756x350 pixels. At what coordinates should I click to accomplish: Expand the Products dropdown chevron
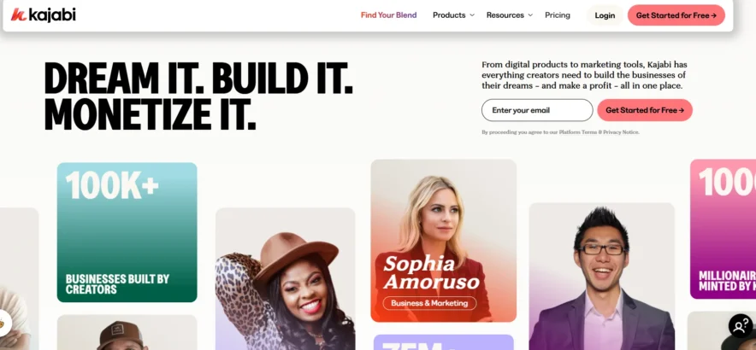[x=472, y=15]
